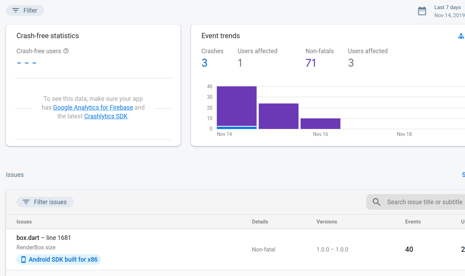
Task: Open the Filter issues chip
Action: (45, 202)
